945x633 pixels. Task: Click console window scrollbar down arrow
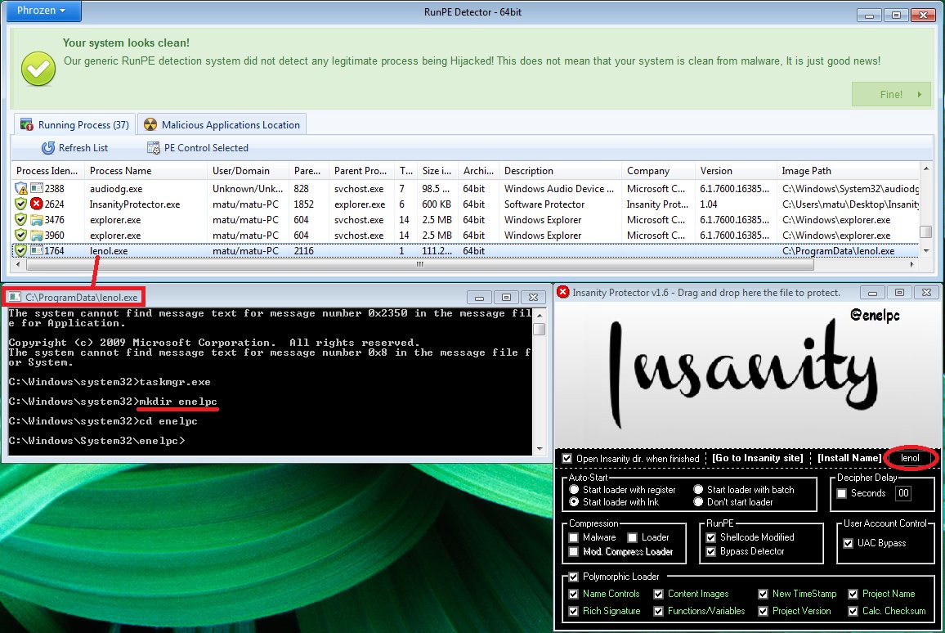coord(540,449)
